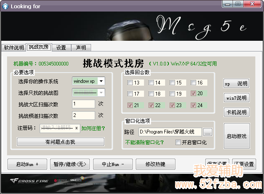The image size is (264, 194).
Task: Click the 暂停/继续<无> button
Action: pos(70,164)
